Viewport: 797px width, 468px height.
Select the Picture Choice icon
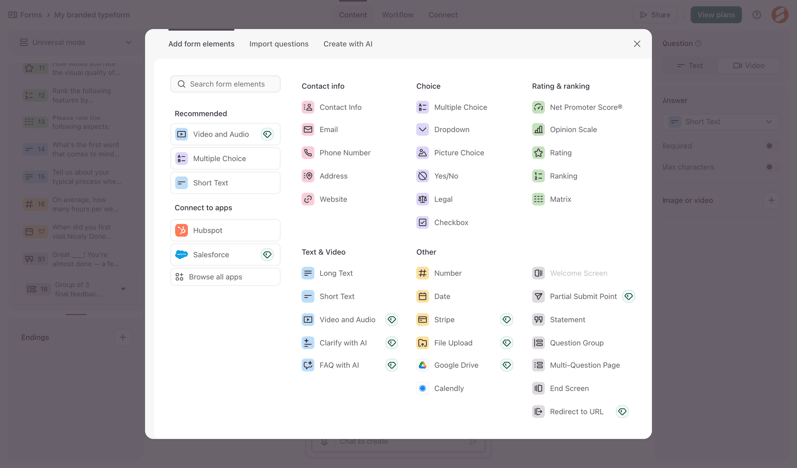click(x=422, y=153)
